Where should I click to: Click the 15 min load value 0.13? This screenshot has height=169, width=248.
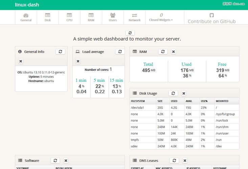117,92
